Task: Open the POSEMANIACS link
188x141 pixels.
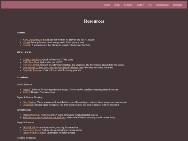Action: [x=31, y=115]
